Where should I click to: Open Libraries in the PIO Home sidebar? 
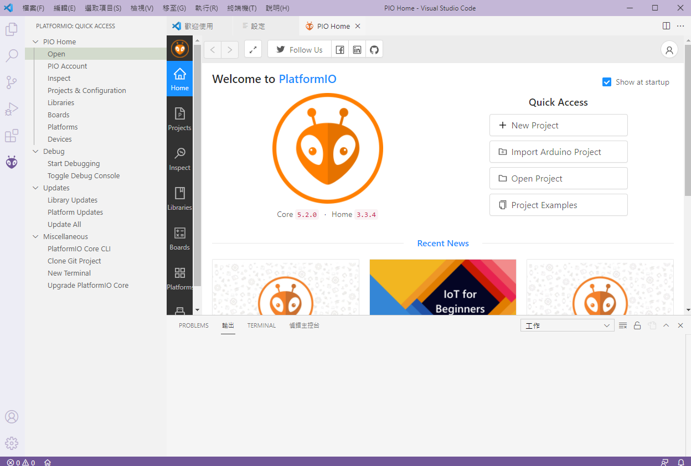(x=179, y=198)
